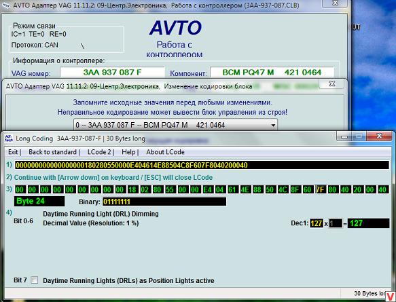
Task: Click the Dec1 value field 127
Action: tap(317, 223)
